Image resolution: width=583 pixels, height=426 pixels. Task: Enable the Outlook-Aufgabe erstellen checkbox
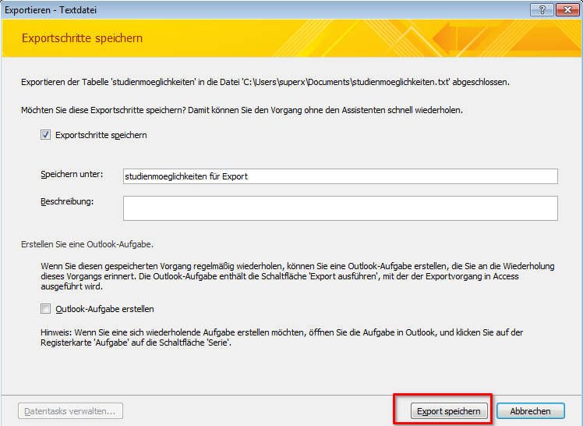(45, 309)
